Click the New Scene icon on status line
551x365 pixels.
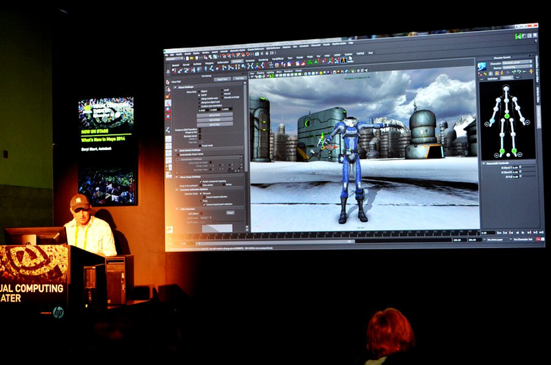(187, 59)
